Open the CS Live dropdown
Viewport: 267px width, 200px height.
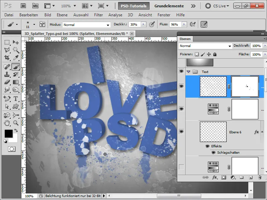point(221,6)
